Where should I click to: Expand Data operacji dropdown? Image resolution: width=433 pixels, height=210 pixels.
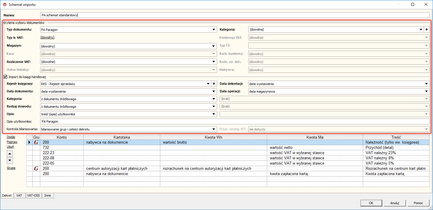(x=426, y=91)
